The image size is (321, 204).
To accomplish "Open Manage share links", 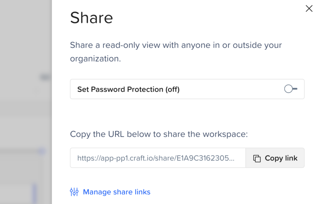I will [x=117, y=192].
